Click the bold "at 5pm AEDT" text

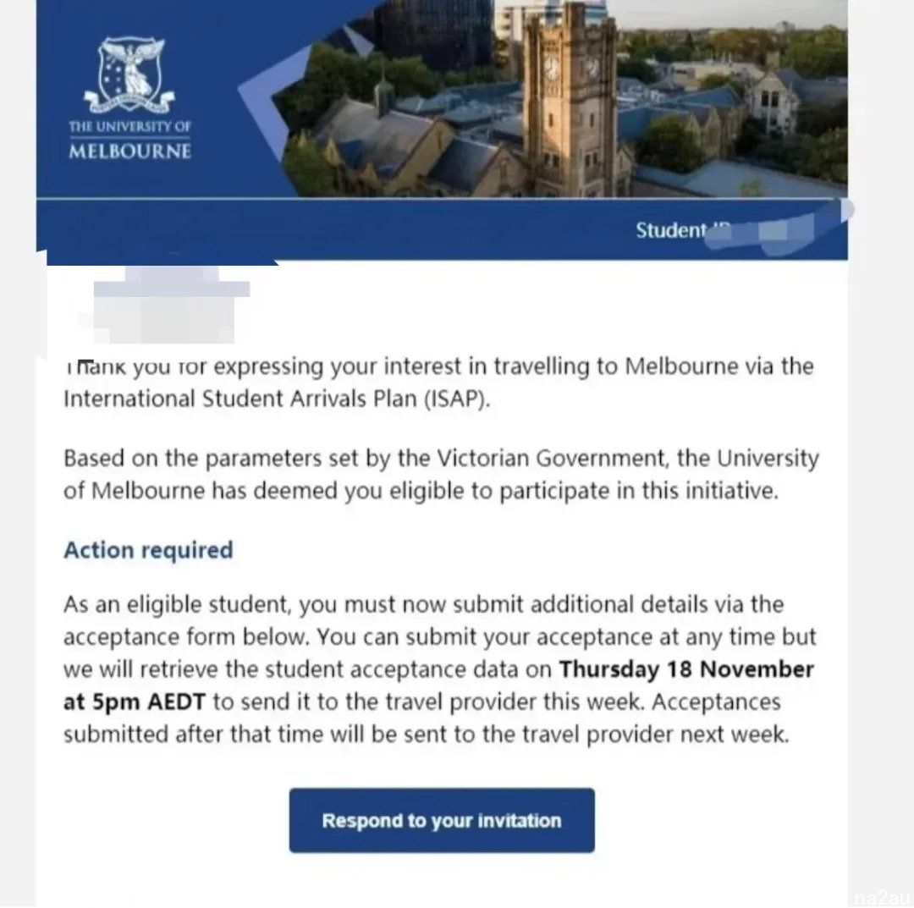pyautogui.click(x=134, y=702)
